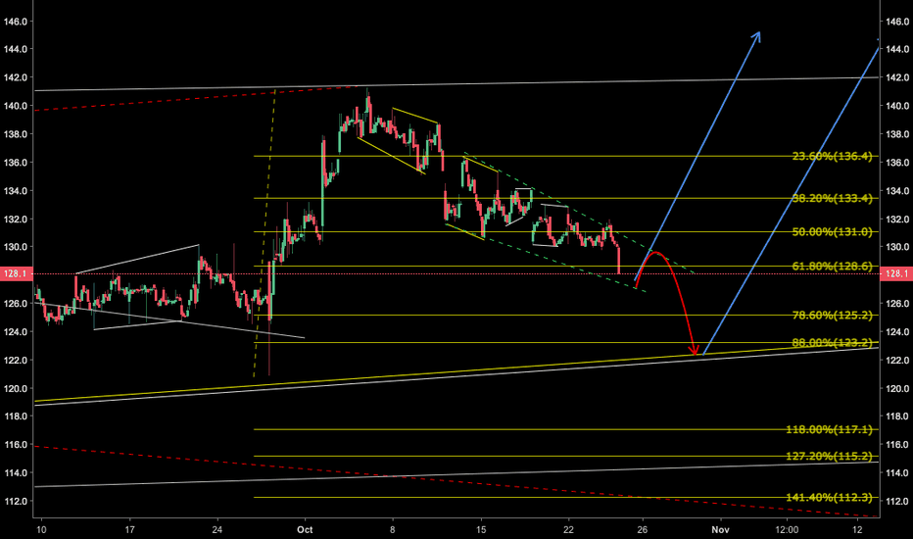The image size is (913, 539).
Task: Click the Oct label on the time axis
Action: tap(305, 529)
